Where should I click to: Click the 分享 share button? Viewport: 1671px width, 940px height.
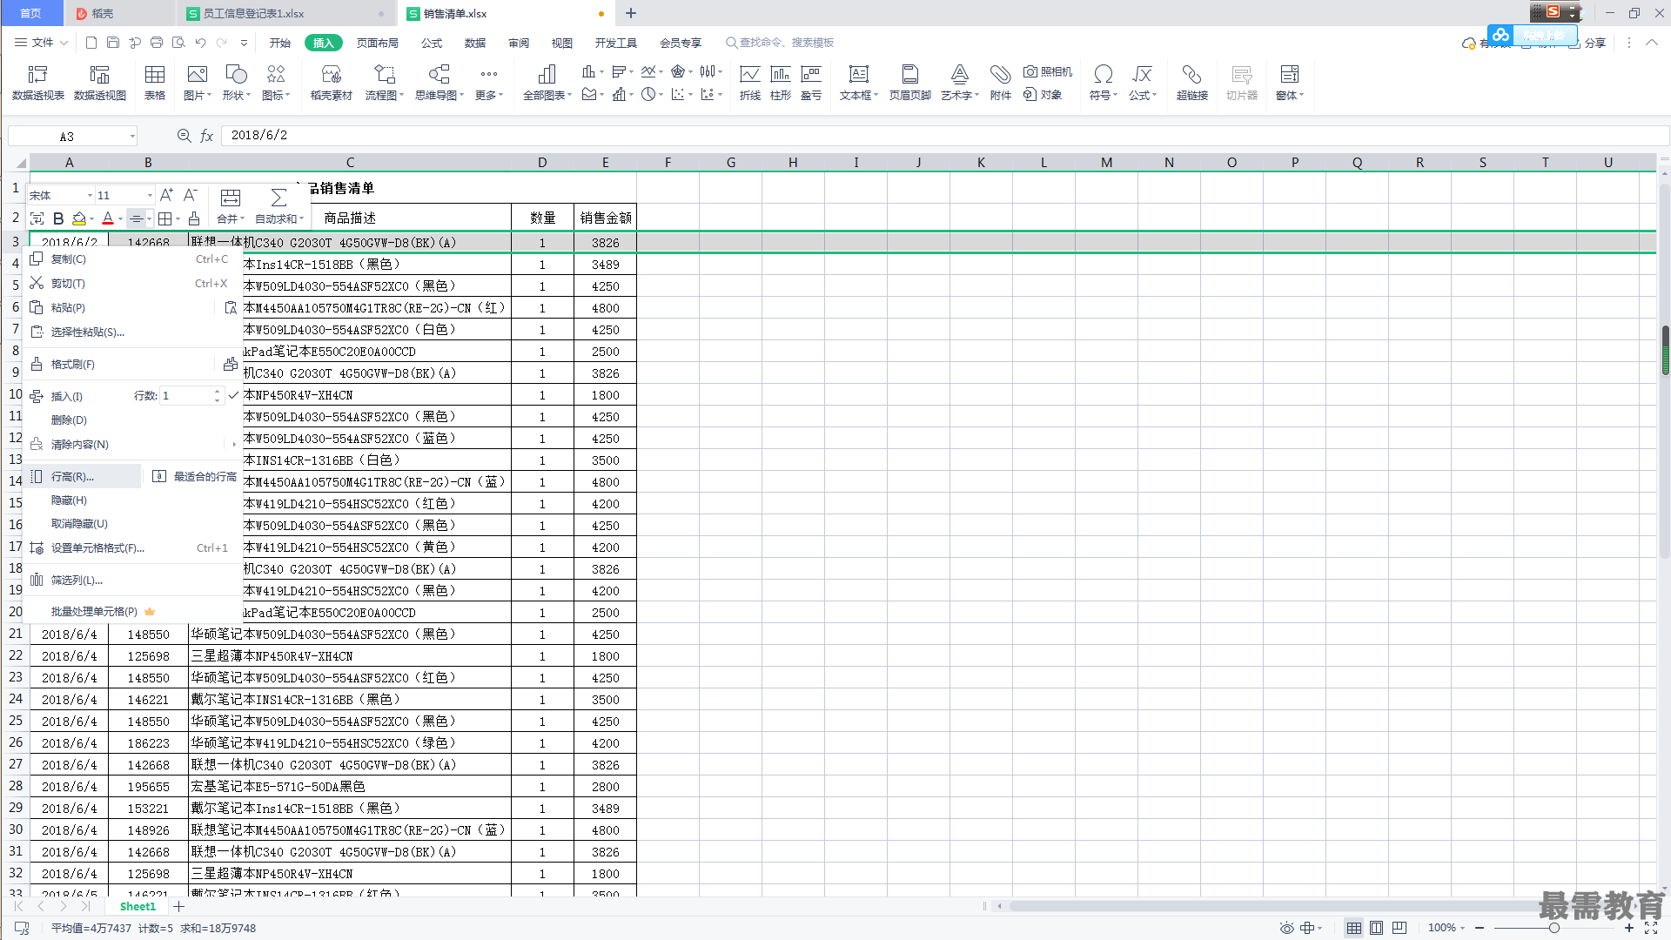pos(1587,43)
